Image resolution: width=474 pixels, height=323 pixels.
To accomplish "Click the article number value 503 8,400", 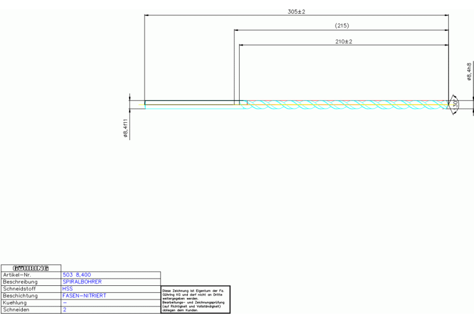I will point(77,274).
